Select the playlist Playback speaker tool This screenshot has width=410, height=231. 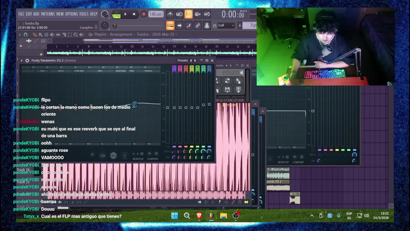81,35
